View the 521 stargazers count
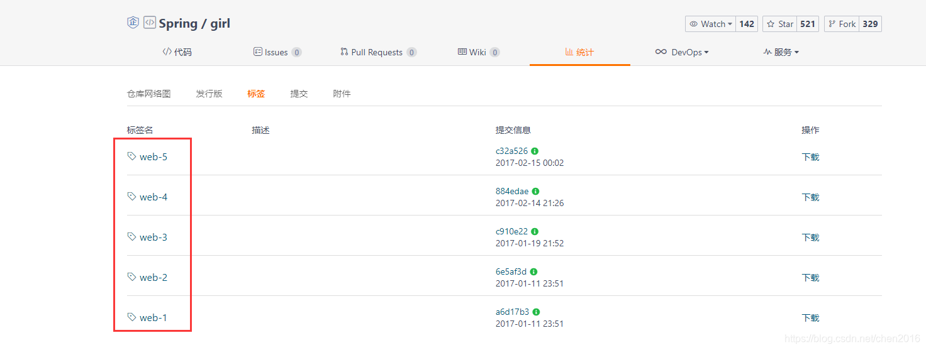Screen dimensions: 926x350 pos(808,24)
